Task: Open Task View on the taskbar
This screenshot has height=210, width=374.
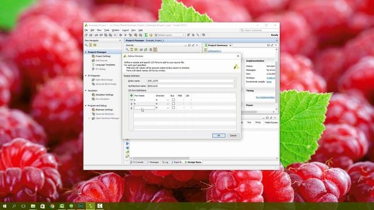Action: point(23,206)
